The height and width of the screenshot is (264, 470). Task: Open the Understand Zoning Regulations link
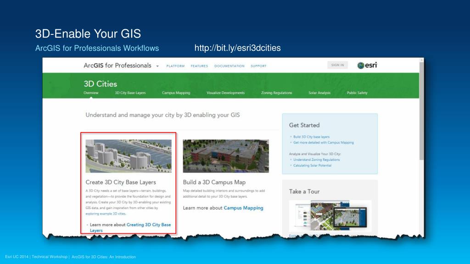[317, 159]
